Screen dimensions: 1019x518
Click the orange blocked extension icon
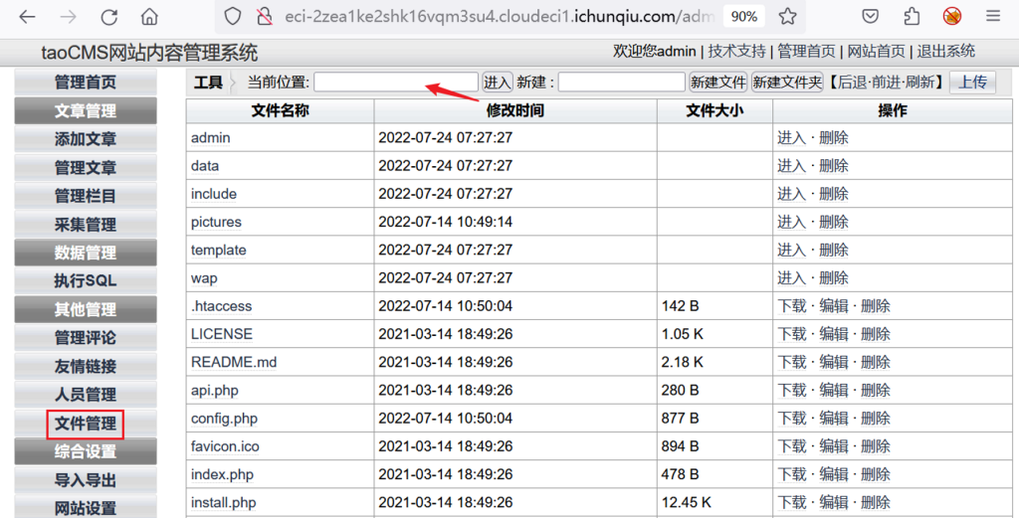pos(952,17)
